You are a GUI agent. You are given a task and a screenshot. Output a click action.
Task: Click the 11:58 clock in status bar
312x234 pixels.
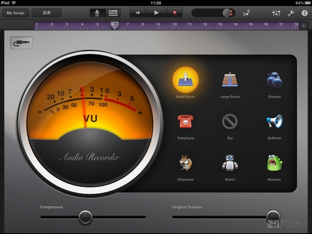tap(156, 3)
